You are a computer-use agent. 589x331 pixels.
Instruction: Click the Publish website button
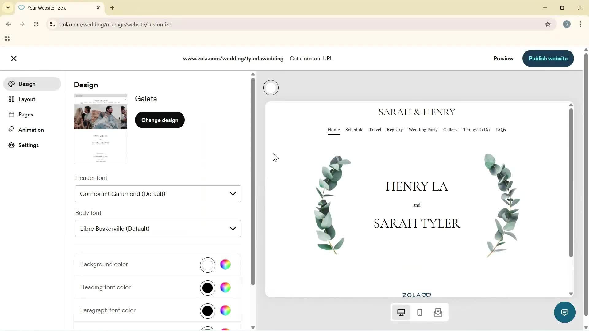[x=548, y=58]
